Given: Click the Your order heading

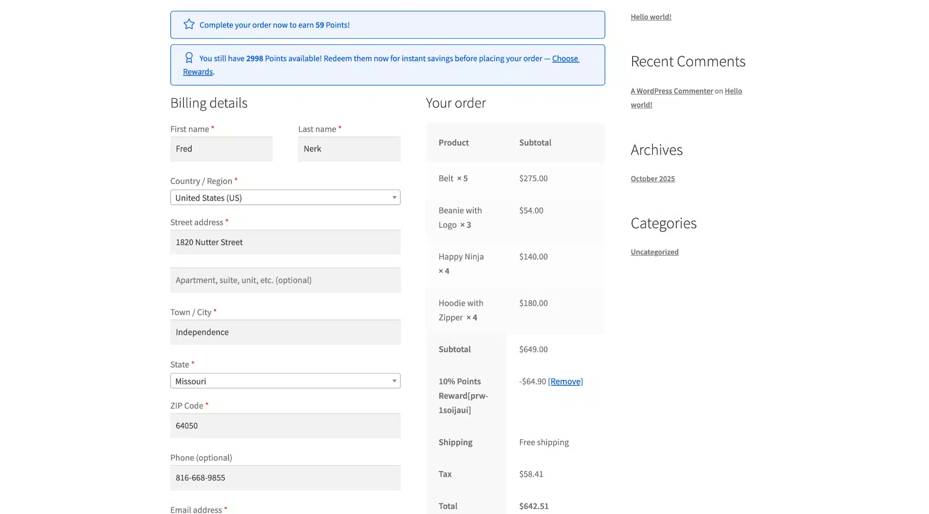Looking at the screenshot, I should click(x=456, y=103).
